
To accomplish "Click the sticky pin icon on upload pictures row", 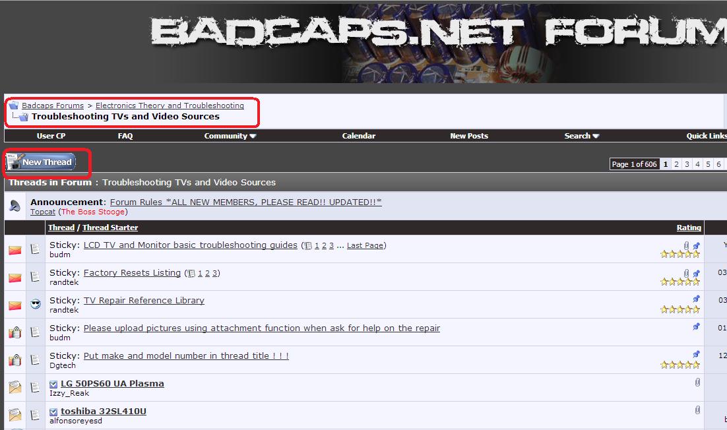I will coord(696,326).
